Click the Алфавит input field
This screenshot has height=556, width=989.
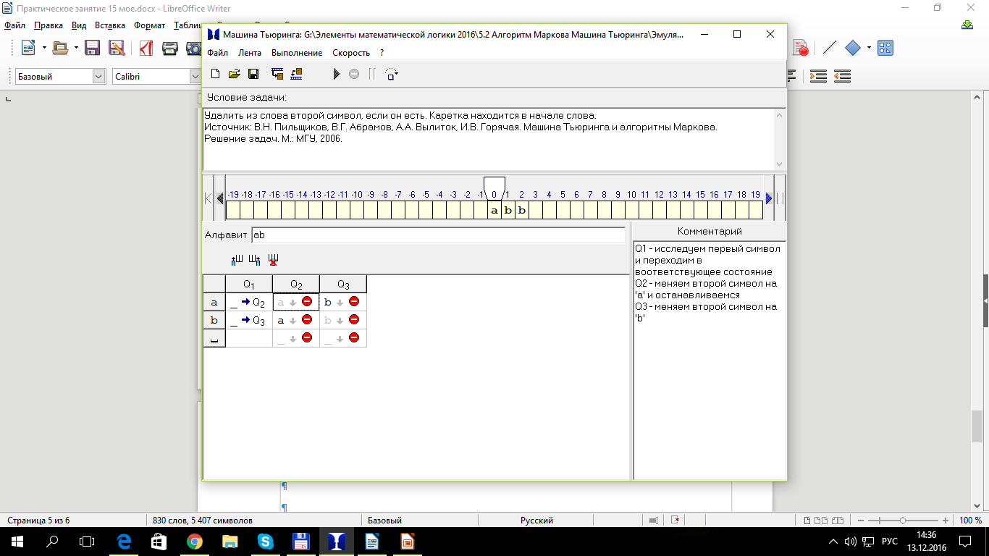(438, 235)
